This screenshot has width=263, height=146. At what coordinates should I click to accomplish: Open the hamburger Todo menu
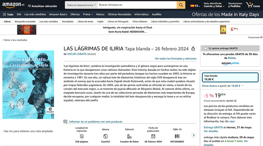(x=8, y=14)
